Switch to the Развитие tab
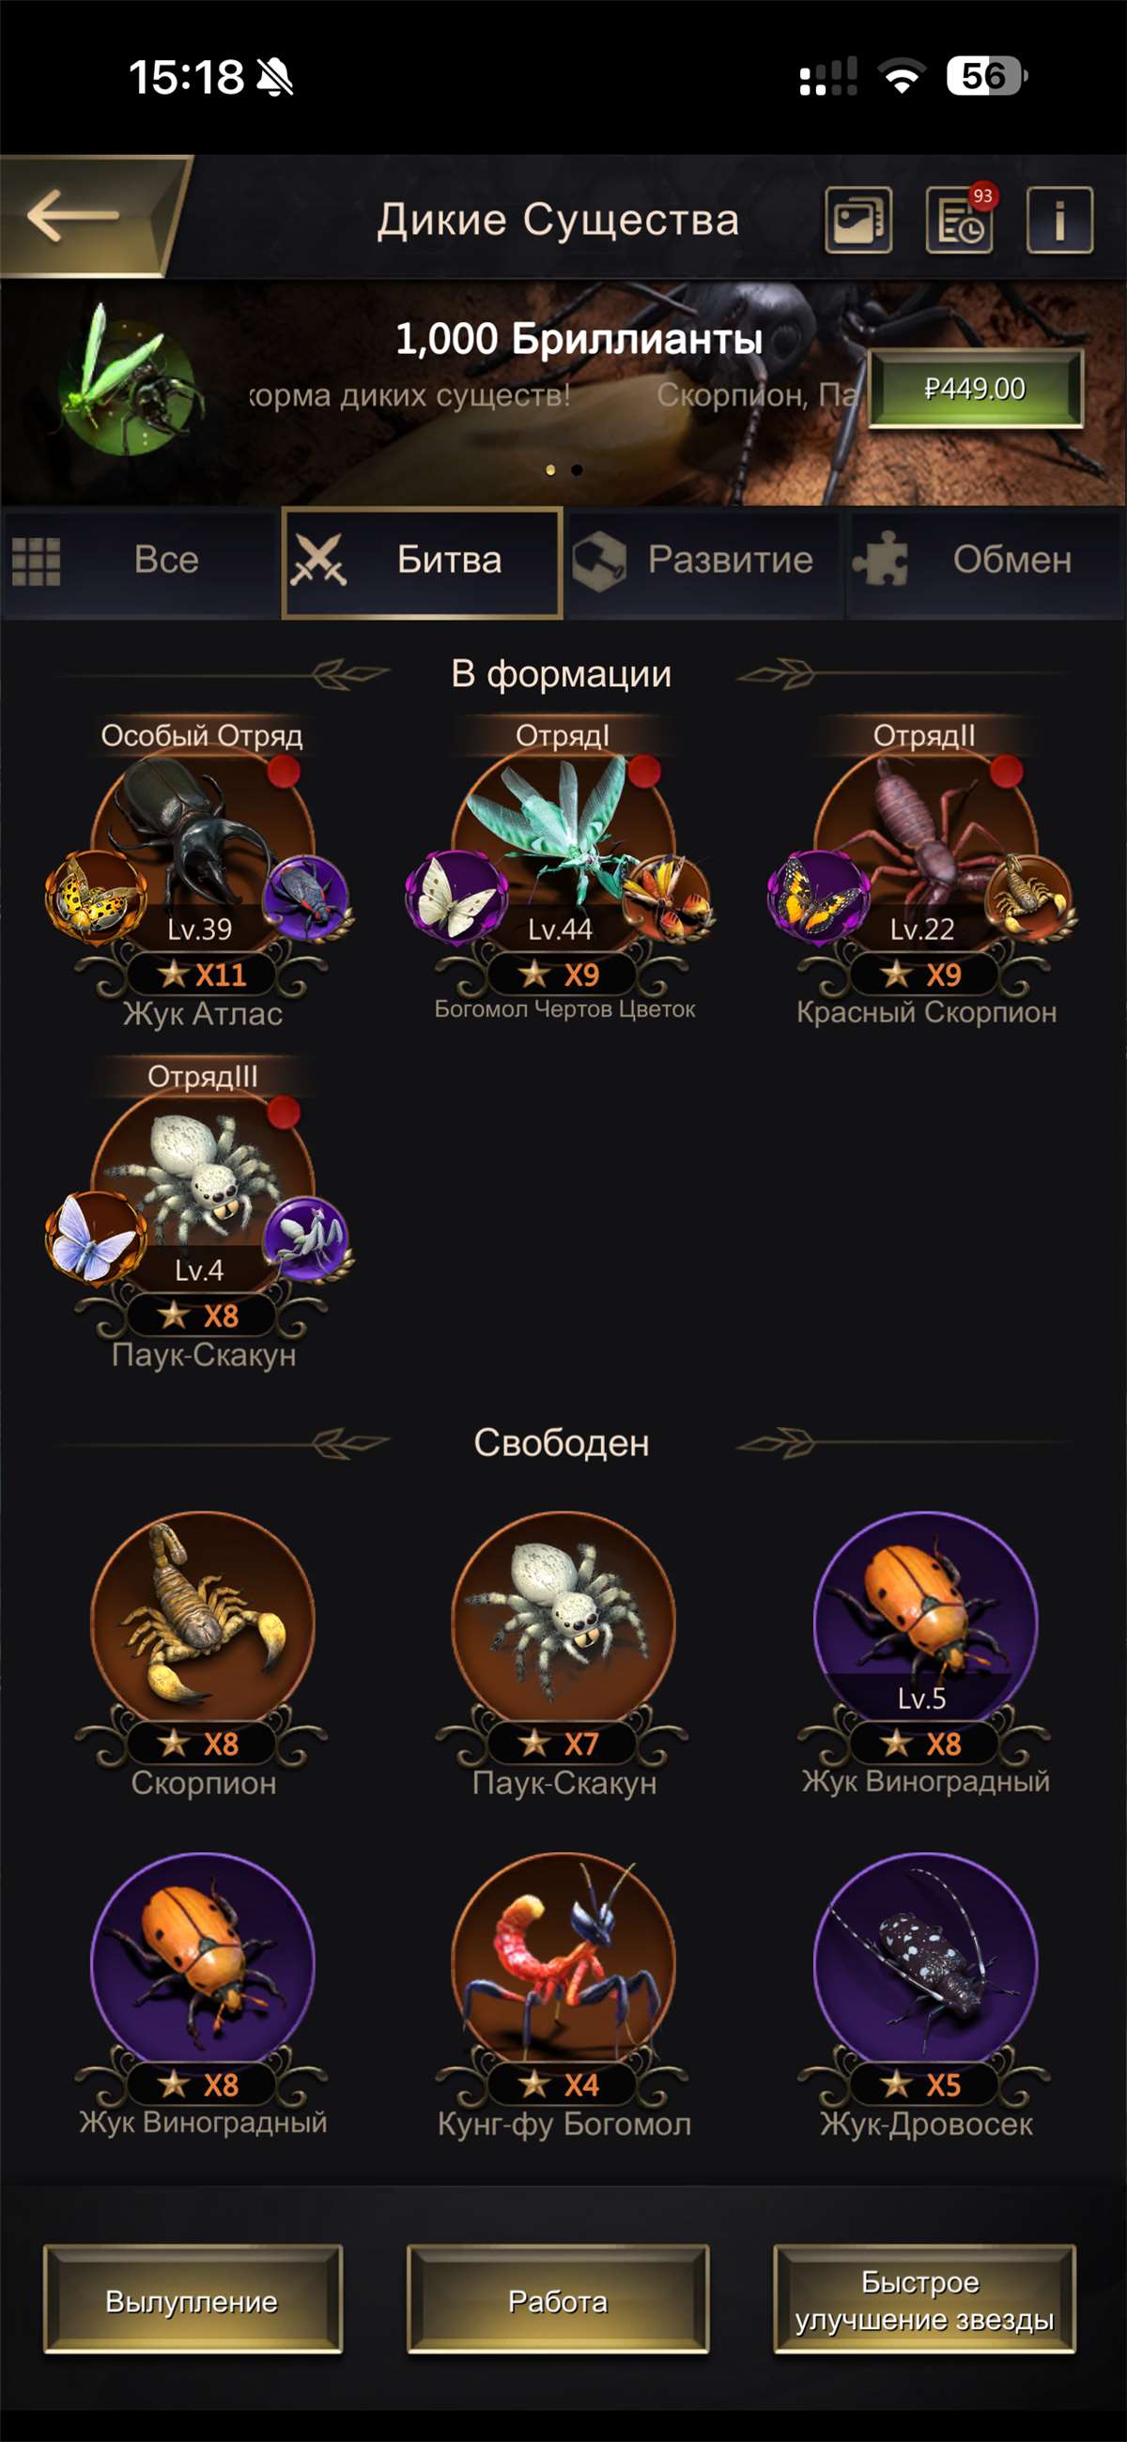This screenshot has width=1127, height=2442. 703,561
